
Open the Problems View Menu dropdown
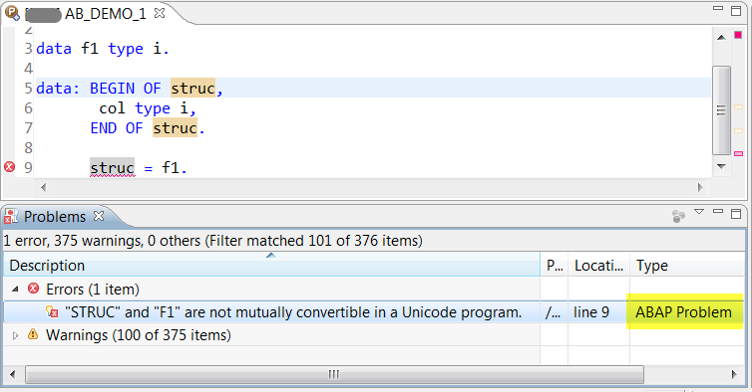click(699, 212)
